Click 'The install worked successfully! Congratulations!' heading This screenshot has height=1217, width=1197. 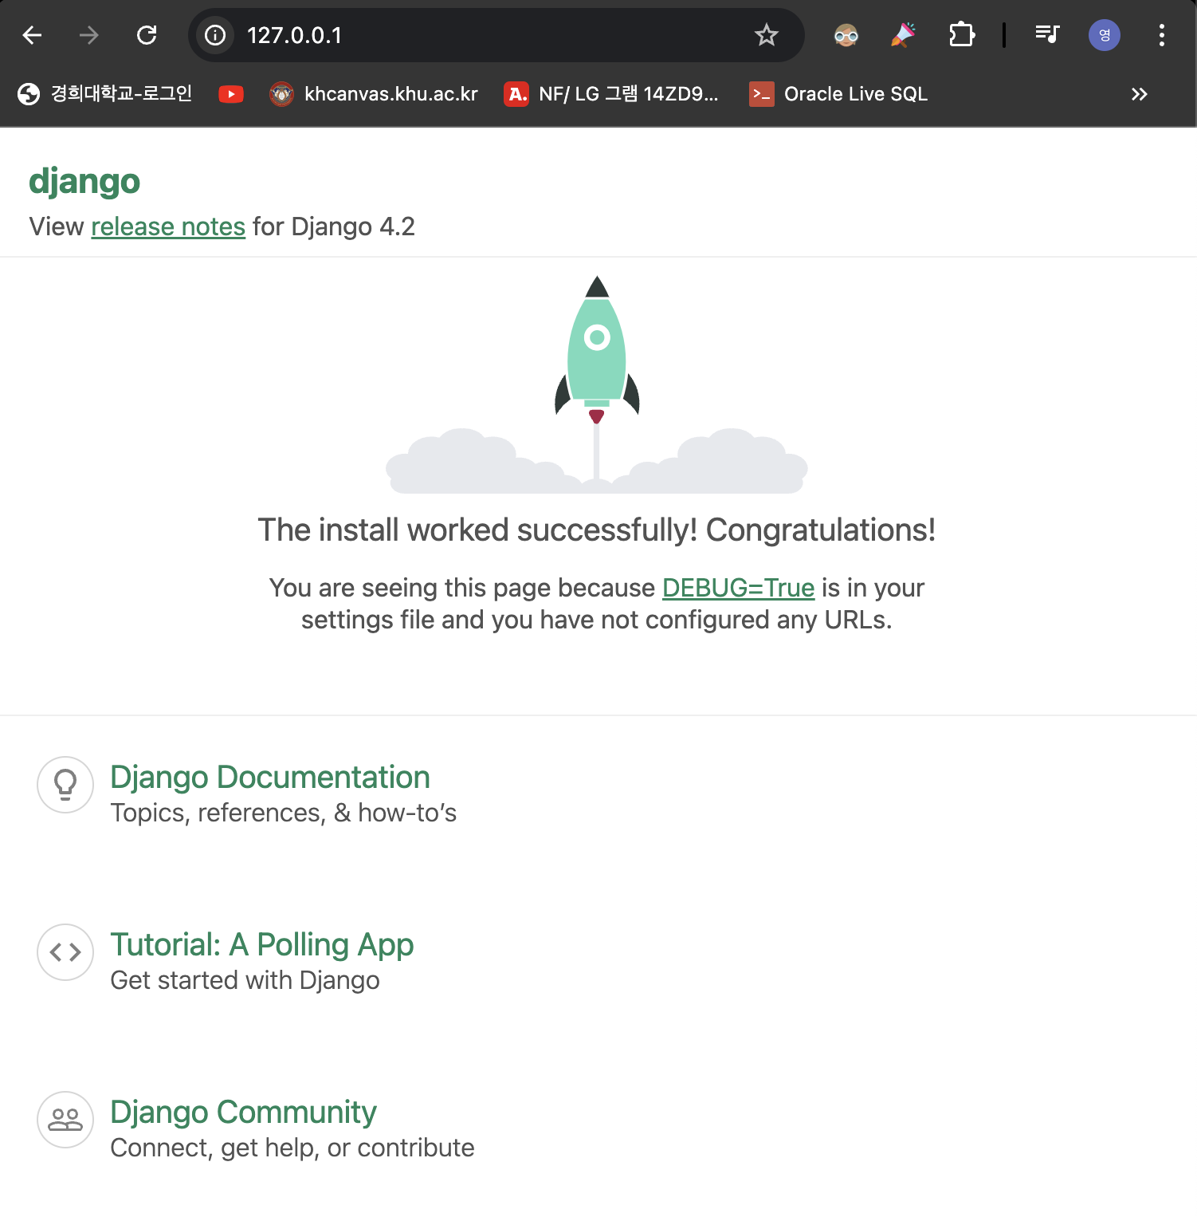(597, 530)
